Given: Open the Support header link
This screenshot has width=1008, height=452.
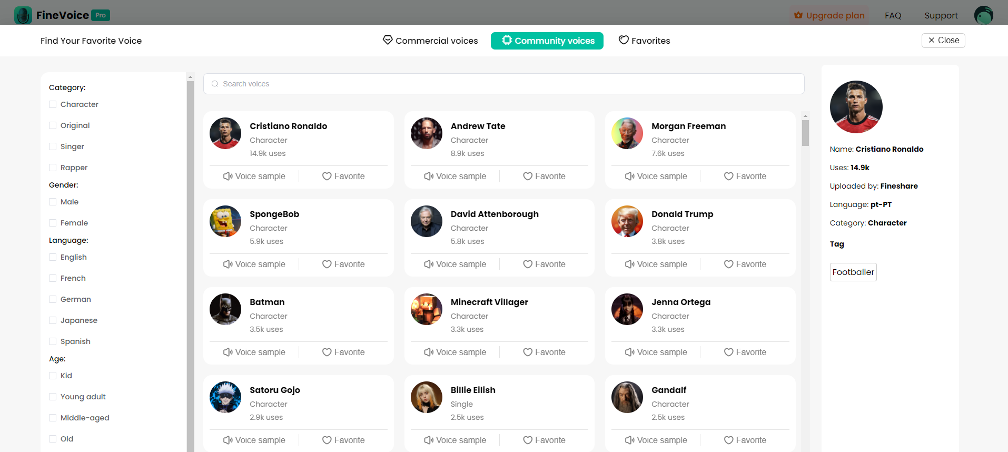Looking at the screenshot, I should click(x=941, y=15).
